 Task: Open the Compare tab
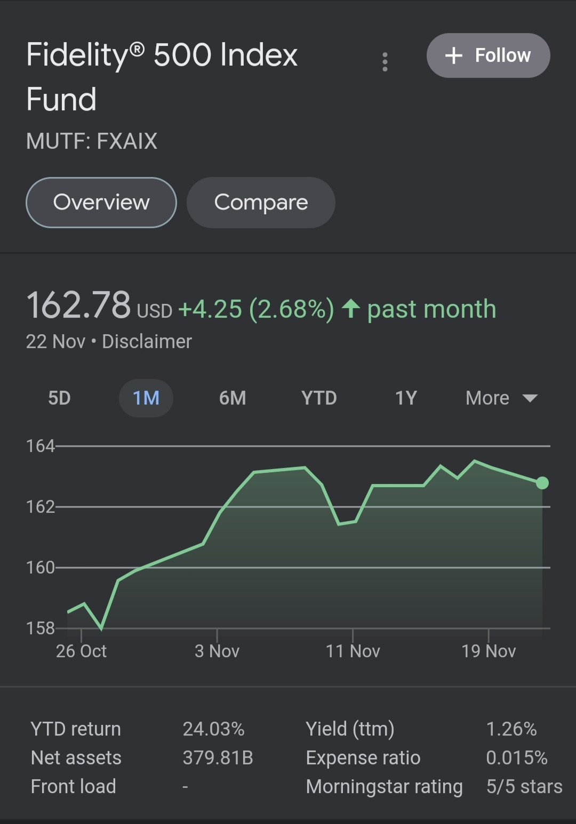point(261,203)
